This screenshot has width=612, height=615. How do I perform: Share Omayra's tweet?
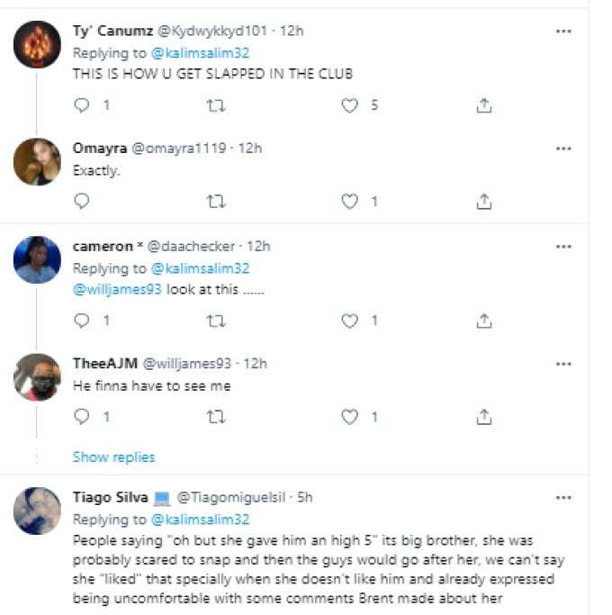pos(483,202)
